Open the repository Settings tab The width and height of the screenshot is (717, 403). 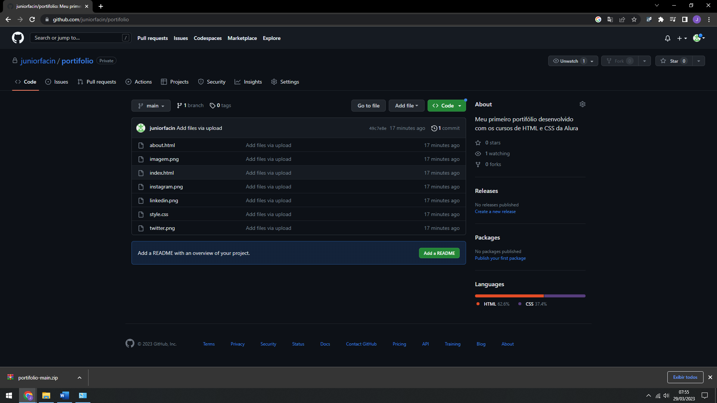pyautogui.click(x=285, y=82)
